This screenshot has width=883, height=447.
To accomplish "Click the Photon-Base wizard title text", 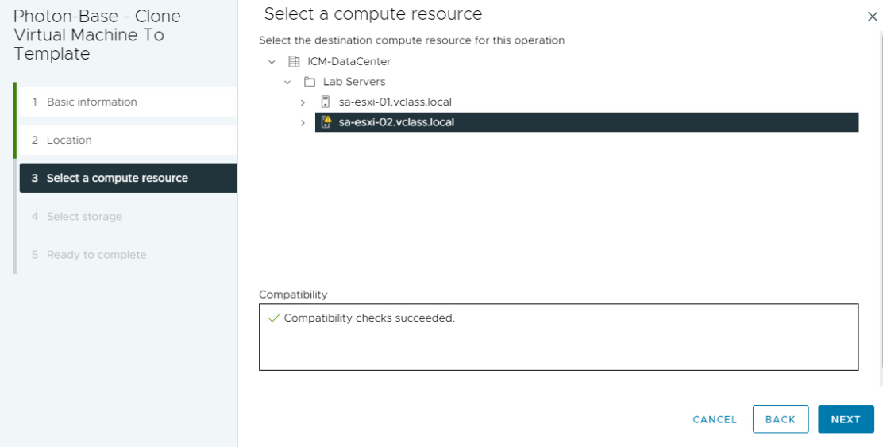I will click(97, 35).
